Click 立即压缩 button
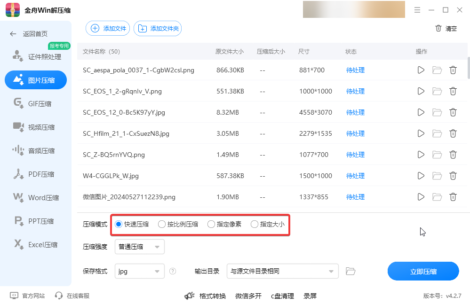The image size is (470, 304). point(423,271)
